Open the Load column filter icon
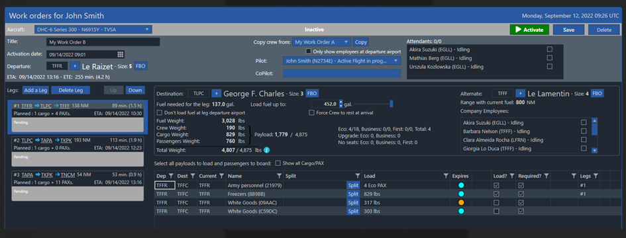Image resolution: width=626 pixels, height=238 pixels. pyautogui.click(x=446, y=176)
